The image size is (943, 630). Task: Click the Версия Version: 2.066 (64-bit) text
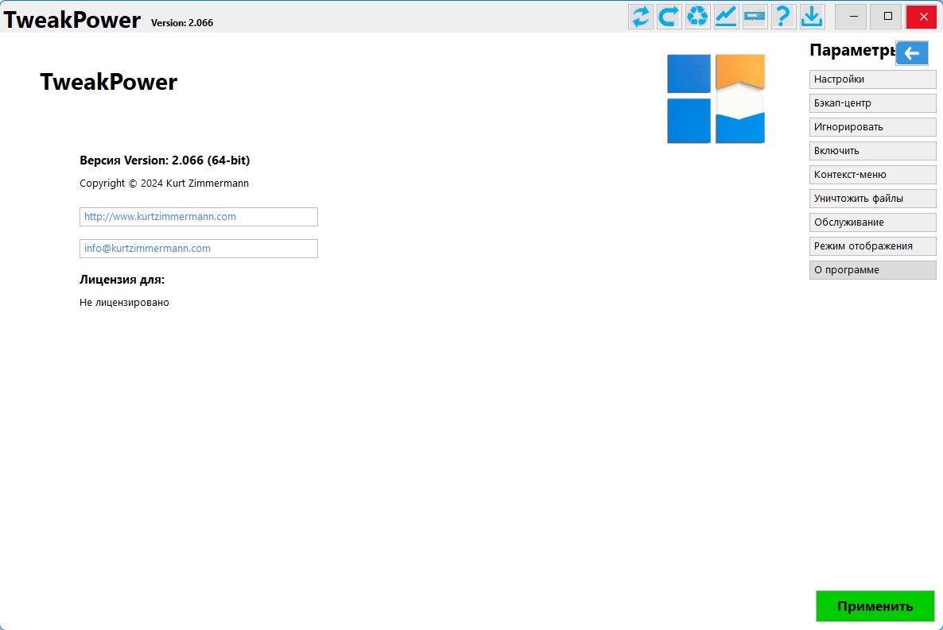click(x=165, y=160)
